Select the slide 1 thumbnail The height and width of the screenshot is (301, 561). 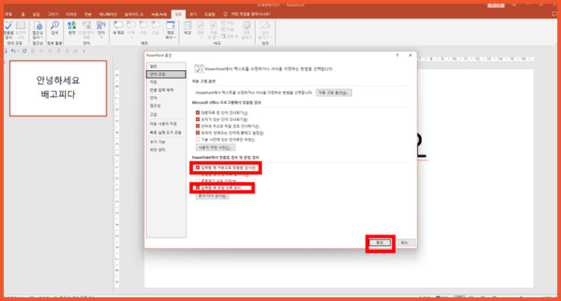pyautogui.click(x=58, y=88)
